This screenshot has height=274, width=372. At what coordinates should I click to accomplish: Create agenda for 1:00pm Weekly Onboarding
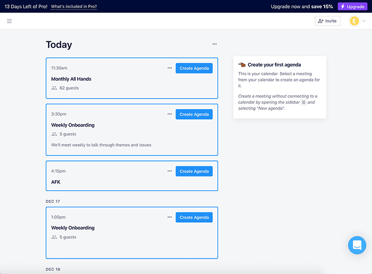194,217
